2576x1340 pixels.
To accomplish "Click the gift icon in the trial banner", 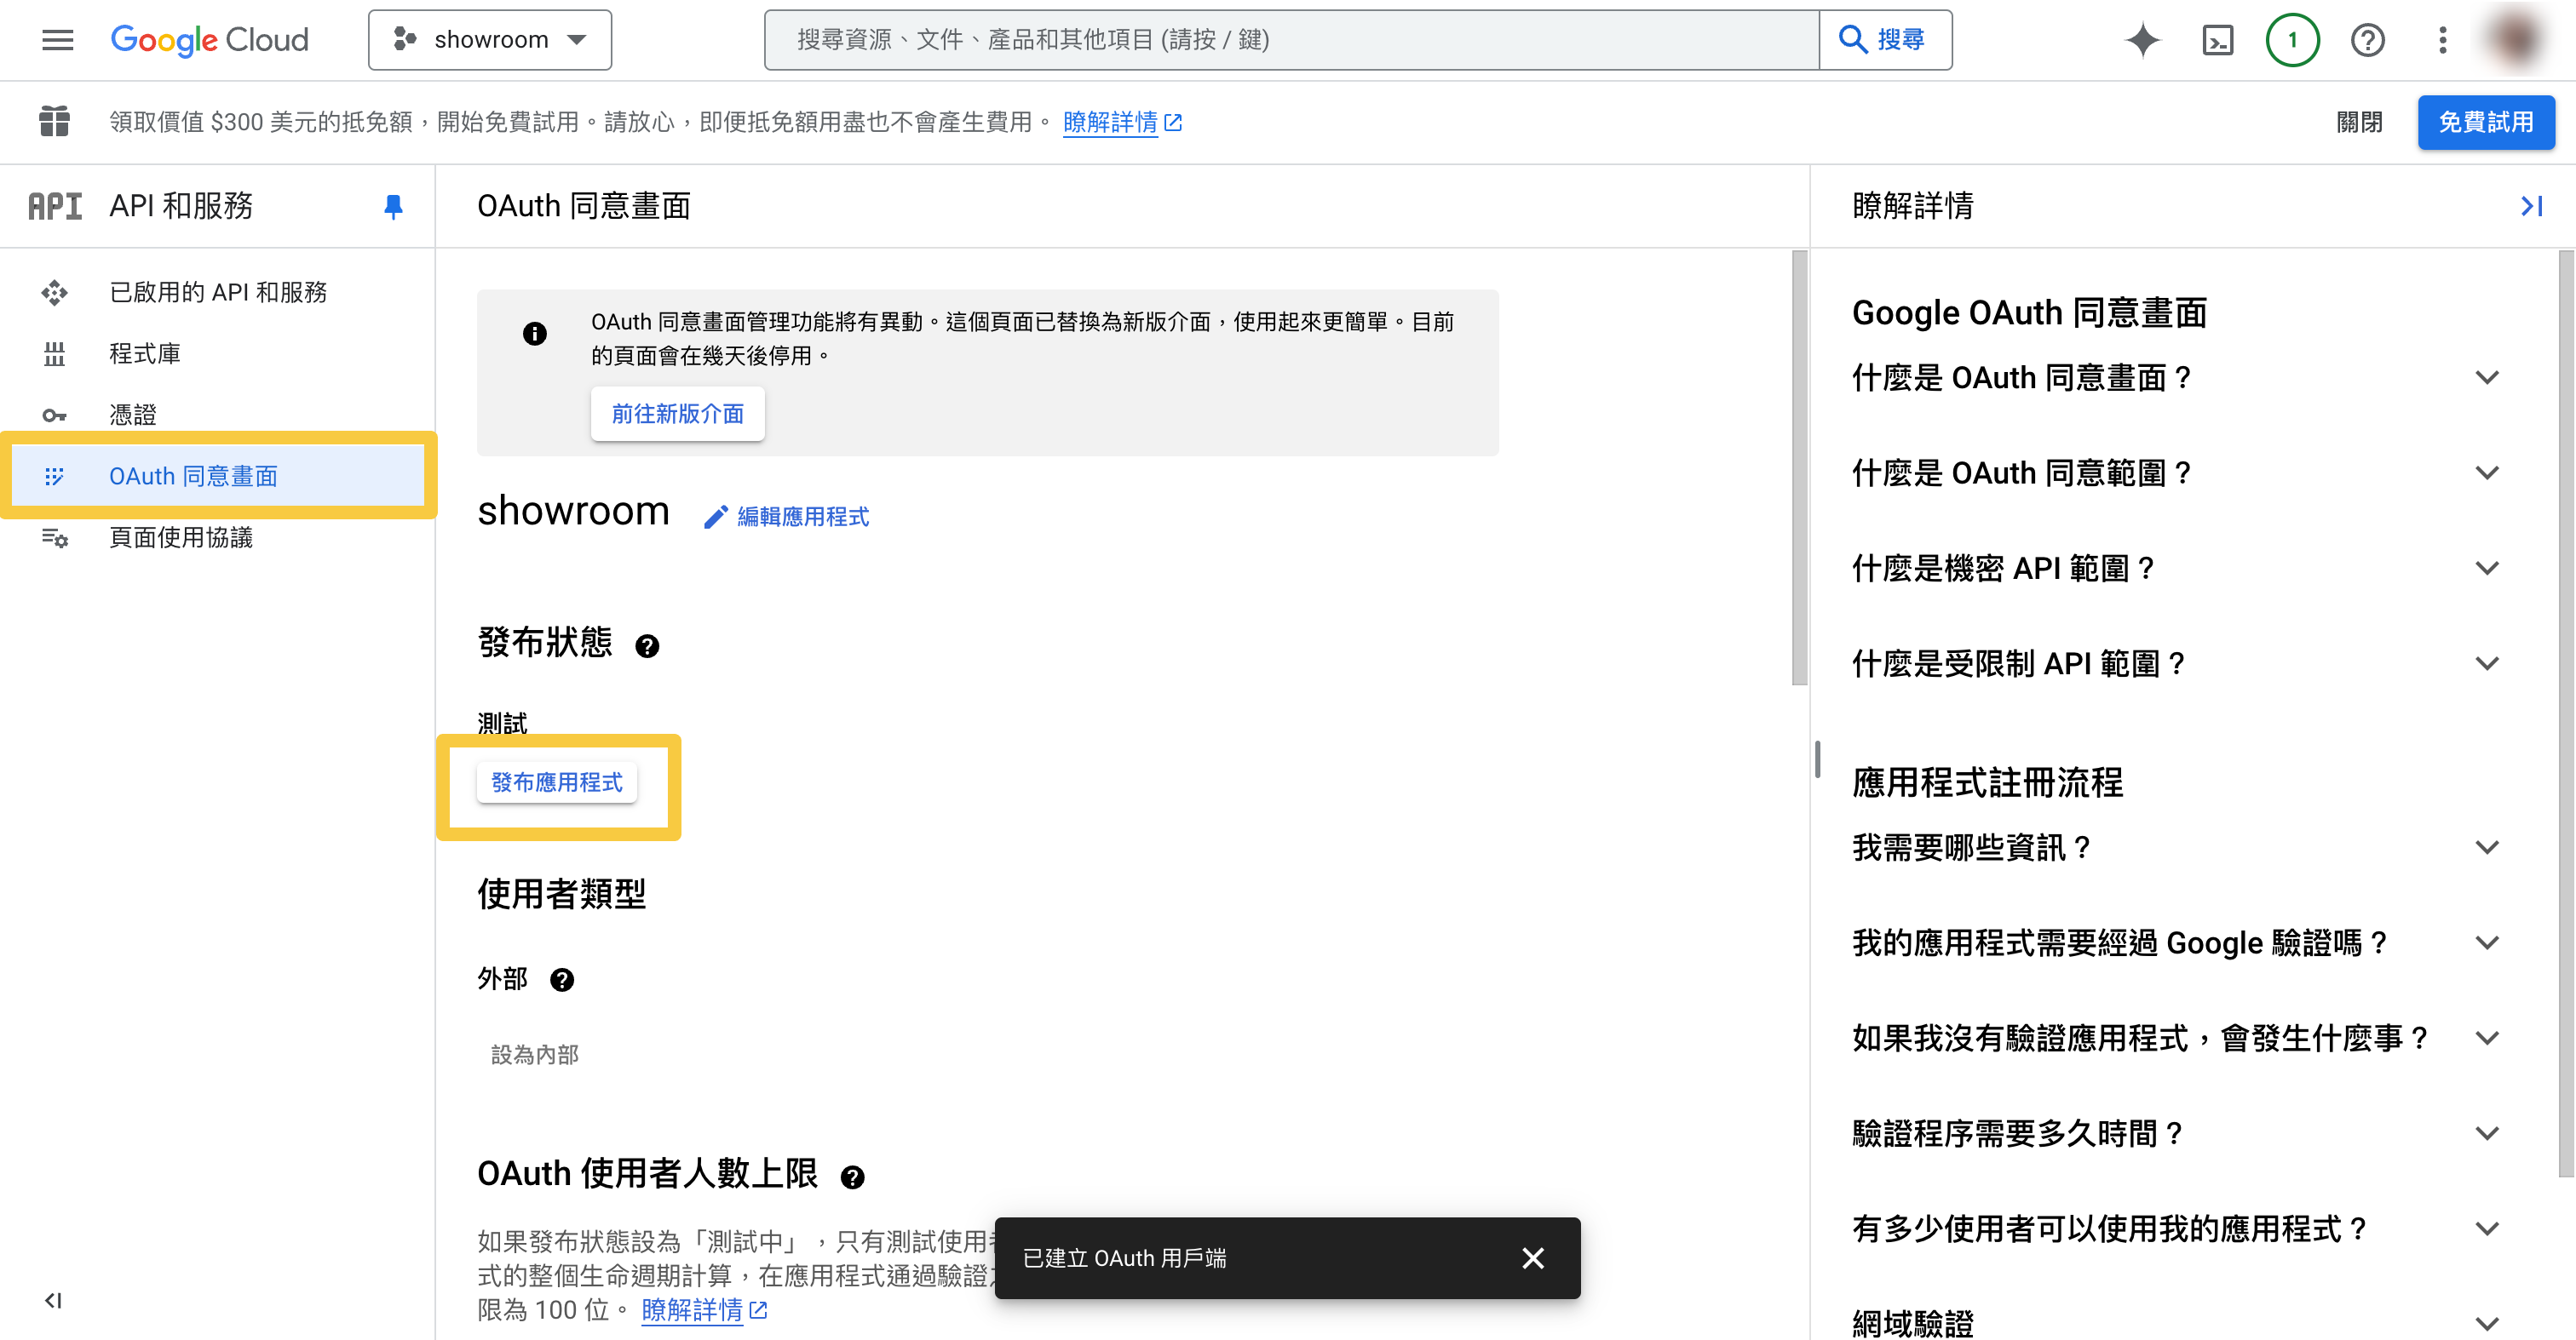I will coord(54,122).
